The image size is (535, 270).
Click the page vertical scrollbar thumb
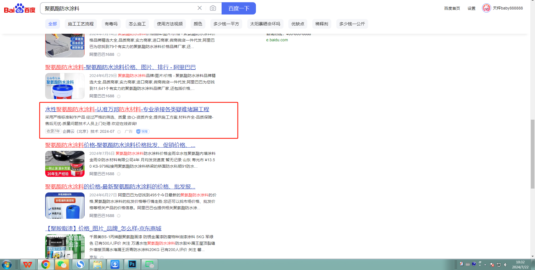532,154
